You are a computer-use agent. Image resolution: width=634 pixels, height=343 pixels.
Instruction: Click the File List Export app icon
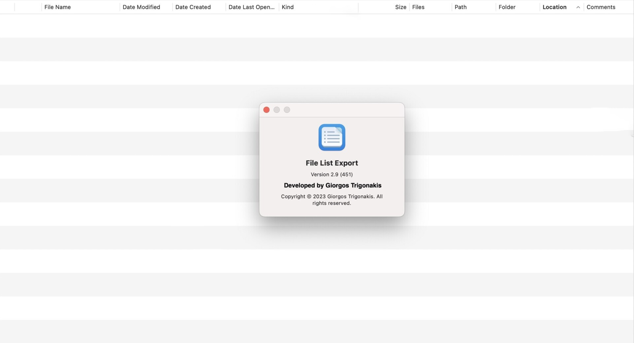coord(332,137)
